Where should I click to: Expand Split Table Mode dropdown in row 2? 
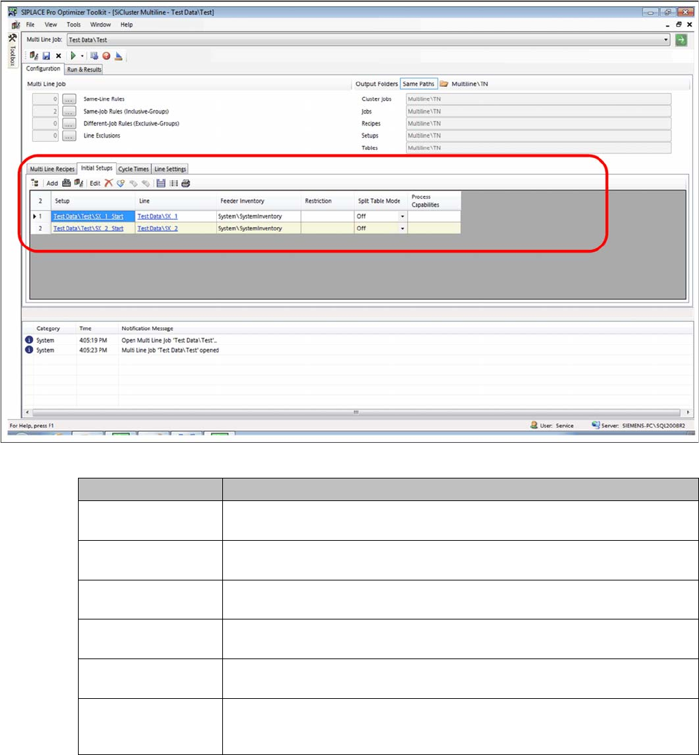pos(402,228)
